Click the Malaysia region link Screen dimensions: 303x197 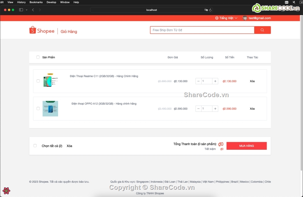pos(195,182)
